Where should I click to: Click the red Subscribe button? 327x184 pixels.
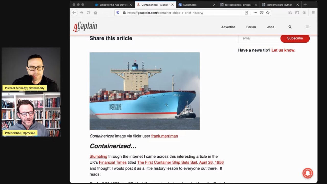pos(295,38)
